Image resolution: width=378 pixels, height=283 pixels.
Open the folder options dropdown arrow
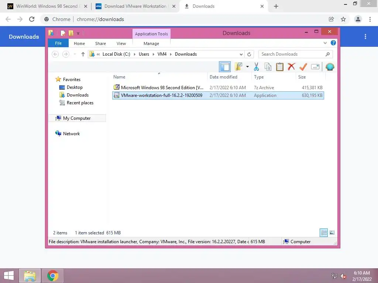pyautogui.click(x=247, y=67)
